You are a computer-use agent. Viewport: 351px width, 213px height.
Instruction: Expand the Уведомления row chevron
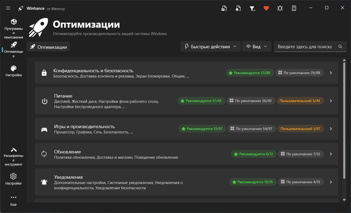[x=331, y=182]
